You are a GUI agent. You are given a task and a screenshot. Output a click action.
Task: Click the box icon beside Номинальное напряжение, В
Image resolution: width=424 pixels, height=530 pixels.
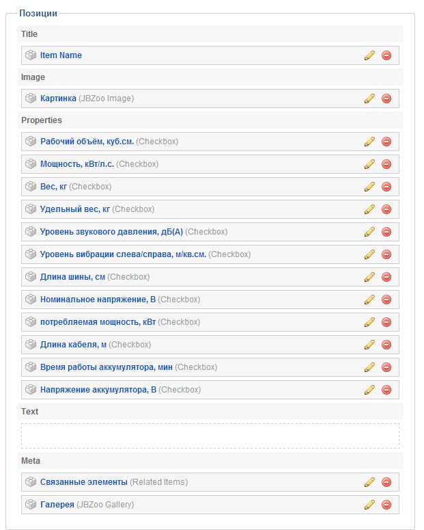[x=31, y=300]
